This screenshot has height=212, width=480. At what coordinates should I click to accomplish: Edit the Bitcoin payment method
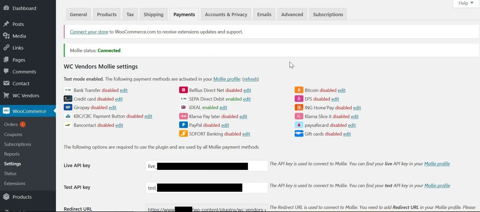(x=342, y=90)
